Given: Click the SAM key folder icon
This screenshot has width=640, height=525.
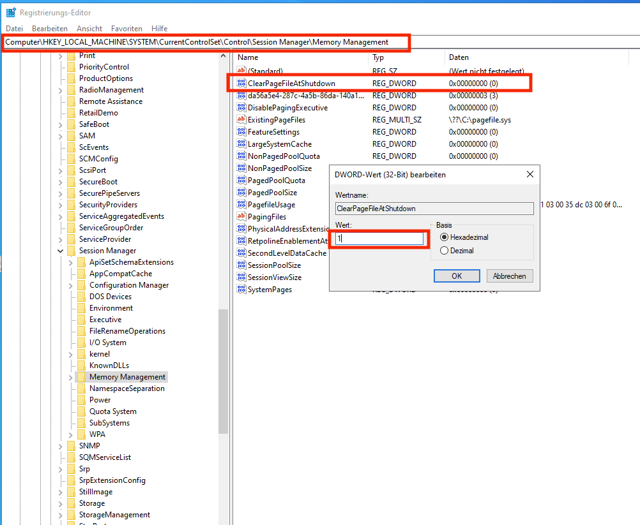Looking at the screenshot, I should [x=71, y=135].
